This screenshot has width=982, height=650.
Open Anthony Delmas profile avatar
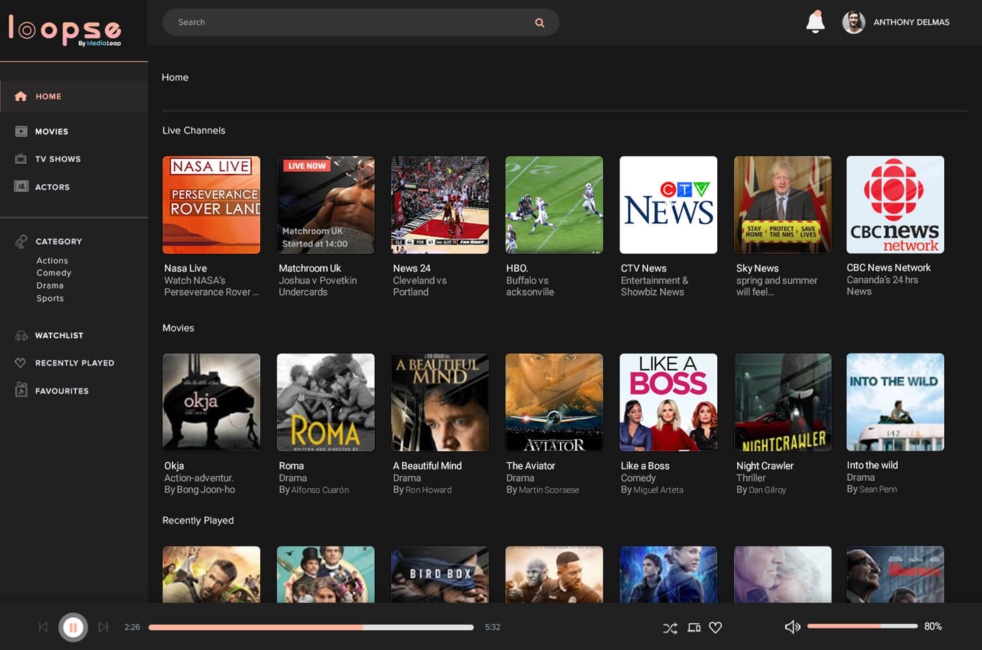pos(853,22)
